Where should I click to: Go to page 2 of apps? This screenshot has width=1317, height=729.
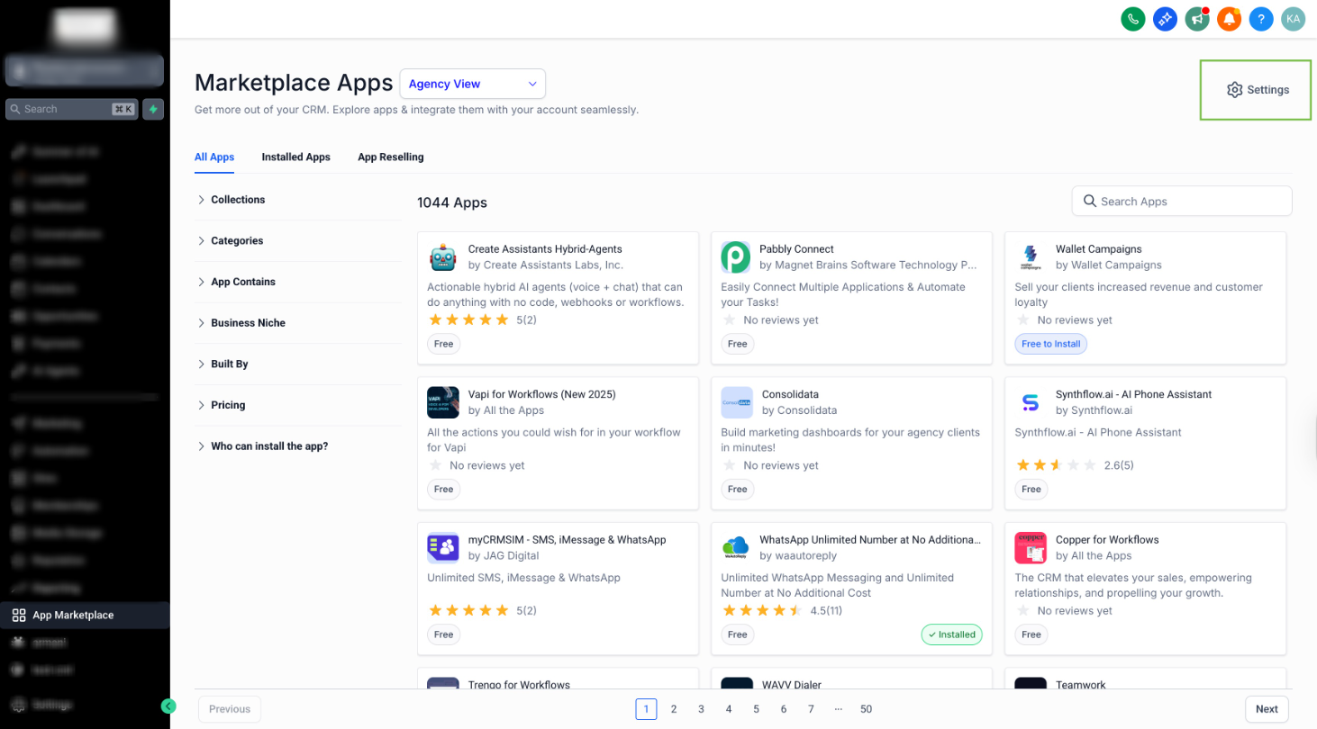[x=674, y=709]
